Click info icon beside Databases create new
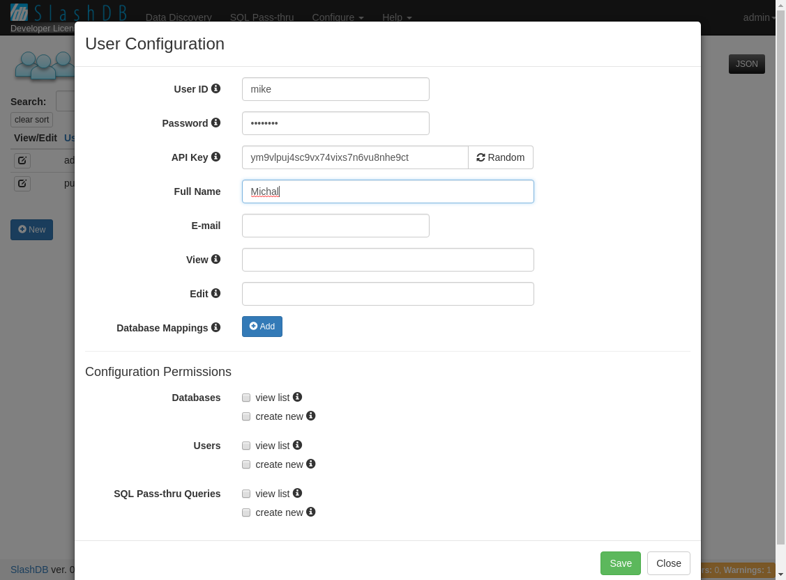Image resolution: width=786 pixels, height=580 pixels. pyautogui.click(x=311, y=416)
